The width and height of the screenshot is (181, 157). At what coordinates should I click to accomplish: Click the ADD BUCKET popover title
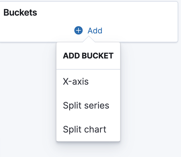tap(88, 56)
